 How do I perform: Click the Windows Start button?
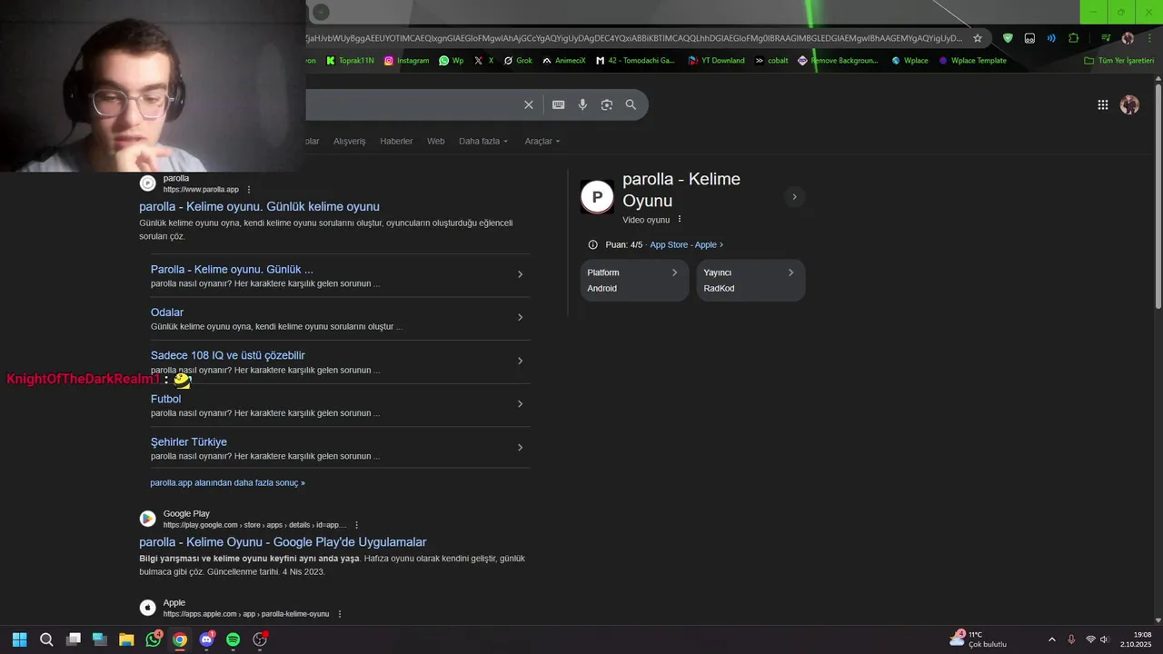click(x=19, y=639)
